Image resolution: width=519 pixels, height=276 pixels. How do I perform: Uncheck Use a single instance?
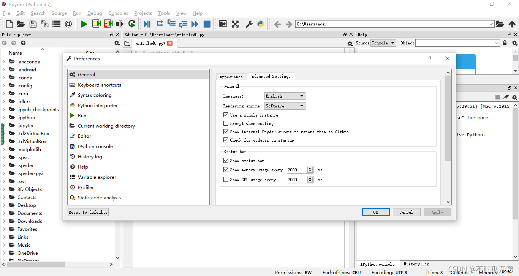(x=226, y=115)
